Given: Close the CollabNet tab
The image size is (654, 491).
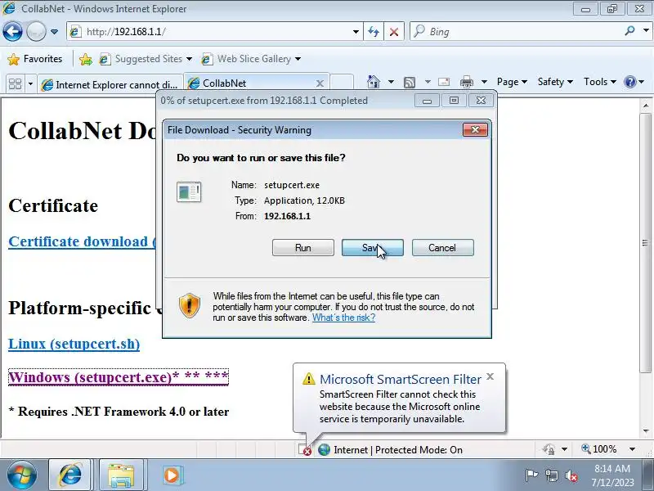Looking at the screenshot, I should pyautogui.click(x=320, y=83).
